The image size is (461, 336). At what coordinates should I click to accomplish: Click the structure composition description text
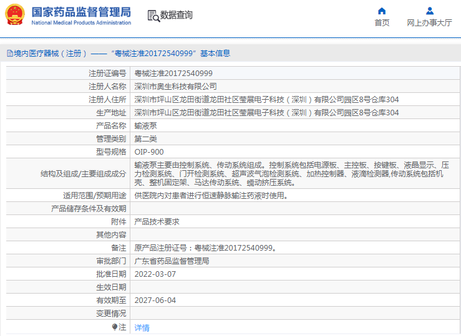[x=292, y=174]
